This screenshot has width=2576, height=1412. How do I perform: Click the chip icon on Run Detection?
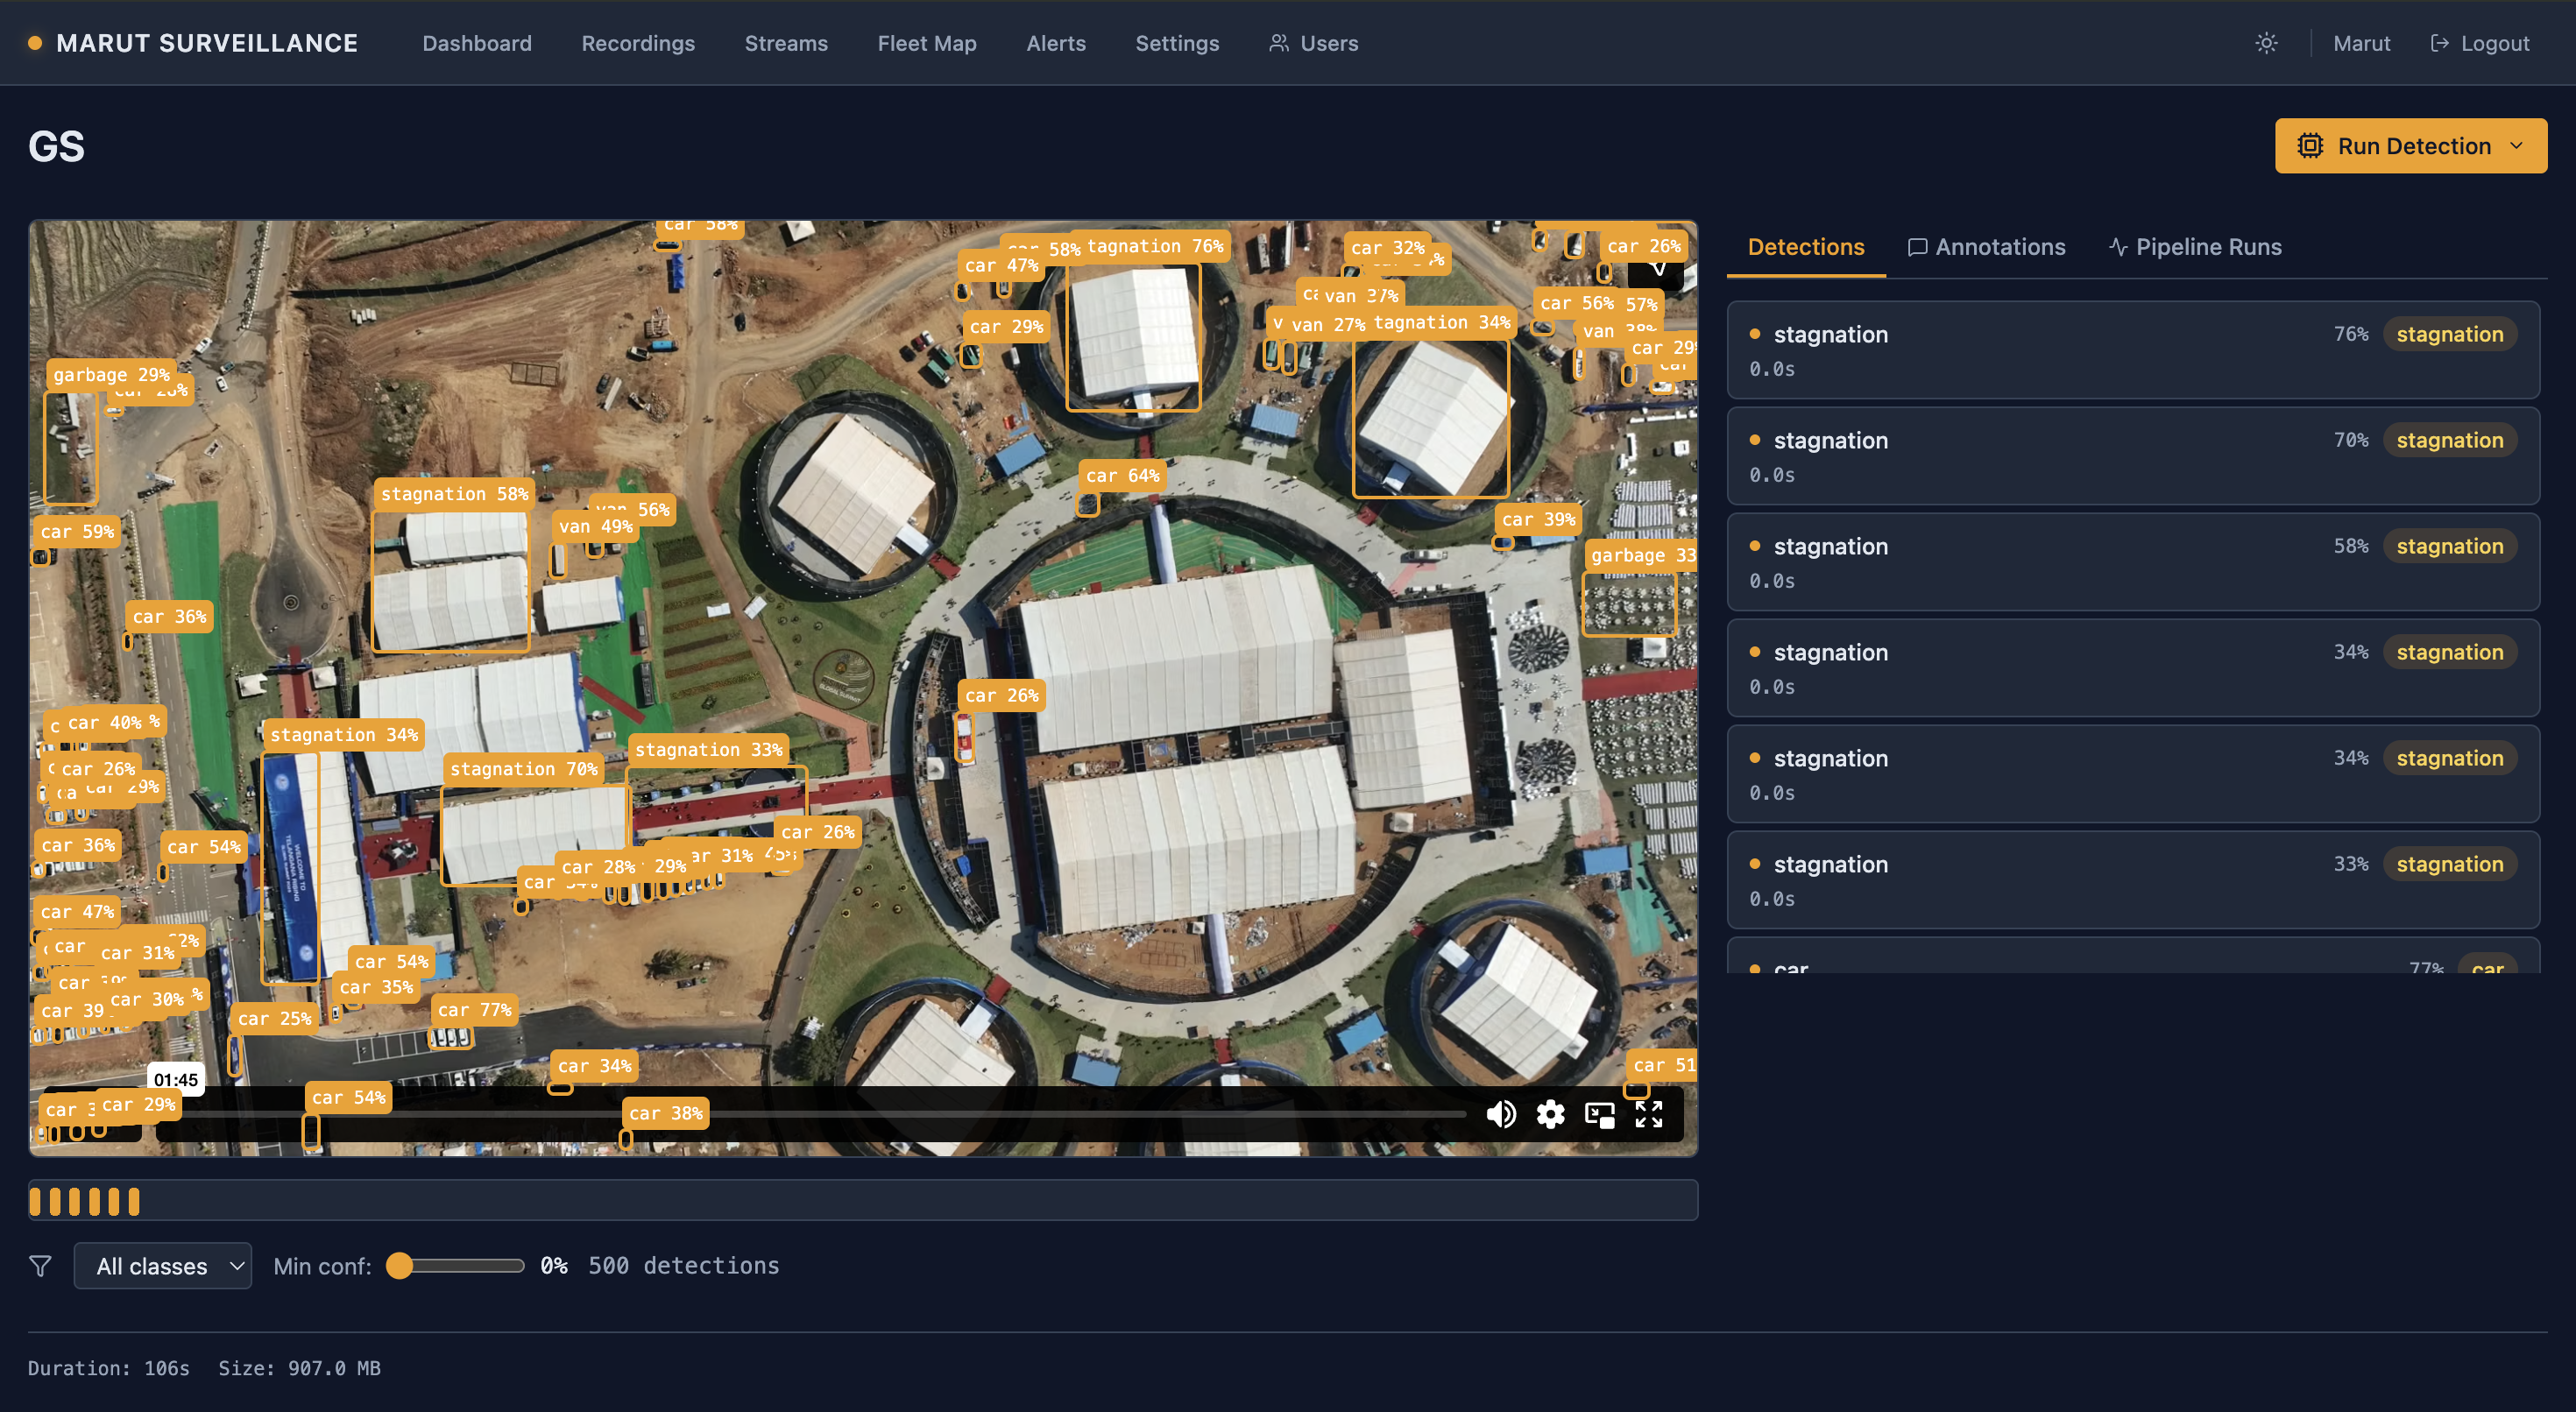2309,146
